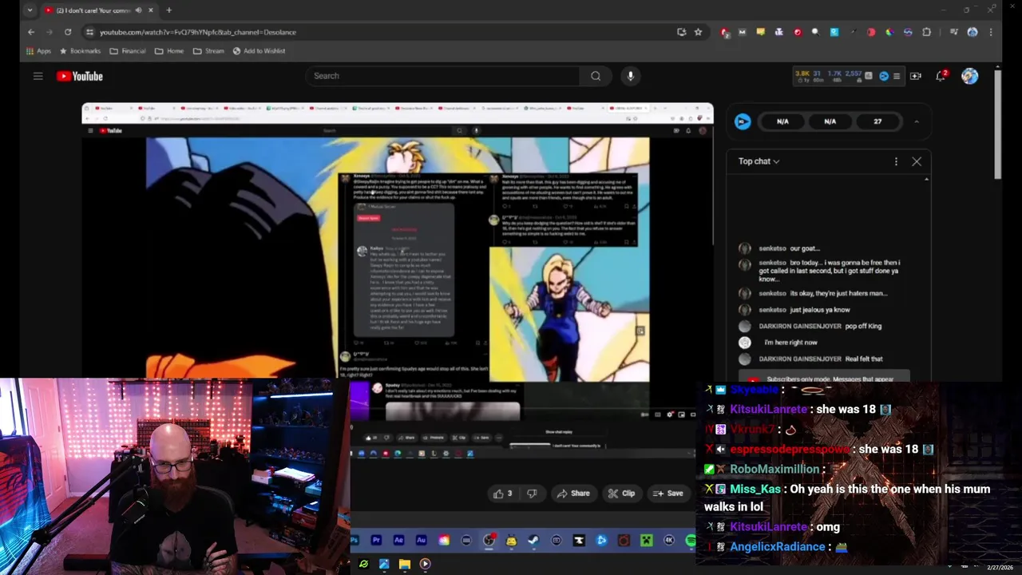The image size is (1022, 575).
Task: Open OBS Studio from the taskbar
Action: [489, 540]
